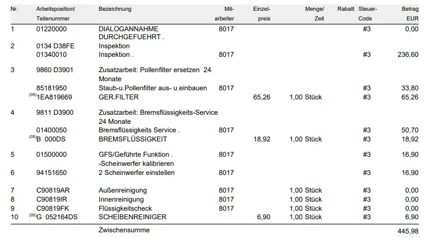This screenshot has height=238, width=428.
Task: Click the 50,70 brake service amount
Action: (410, 130)
